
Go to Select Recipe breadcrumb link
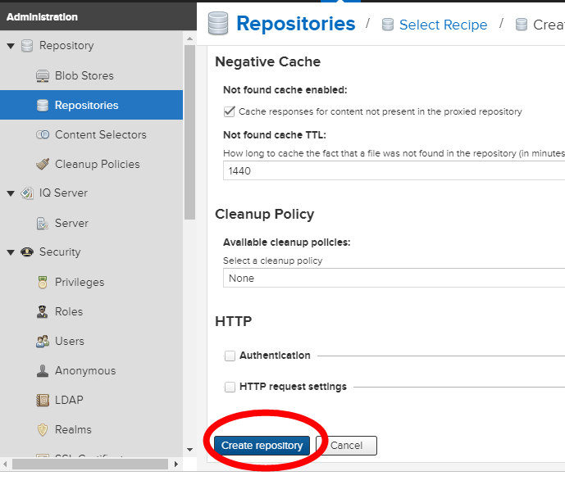pyautogui.click(x=443, y=25)
